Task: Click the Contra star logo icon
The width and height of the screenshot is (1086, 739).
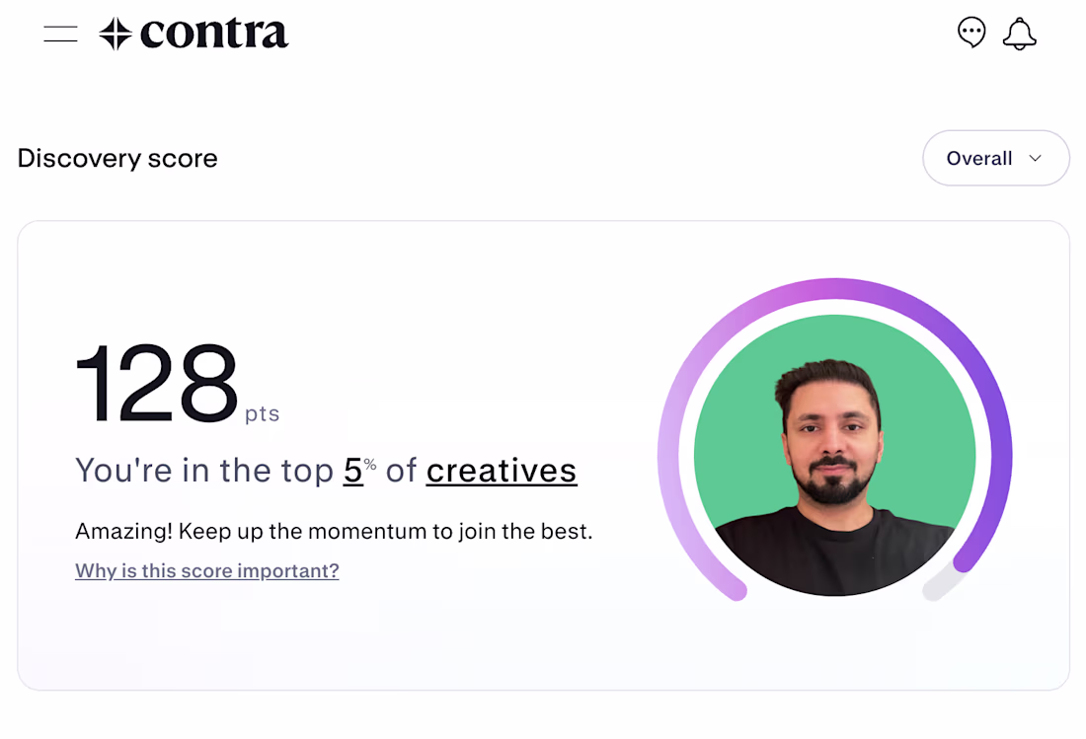Action: 115,34
